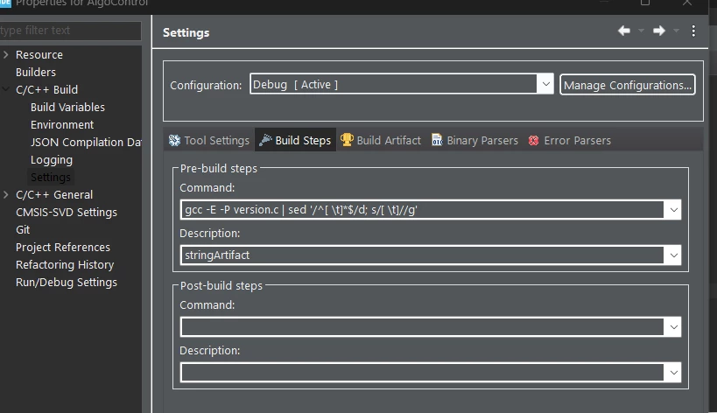Open post-build Command dropdown arrow

tap(673, 327)
